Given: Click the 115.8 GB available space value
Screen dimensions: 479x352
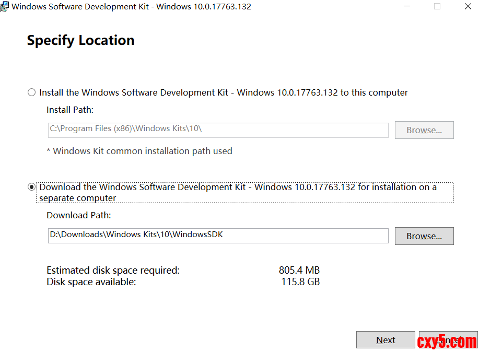Looking at the screenshot, I should tap(300, 282).
